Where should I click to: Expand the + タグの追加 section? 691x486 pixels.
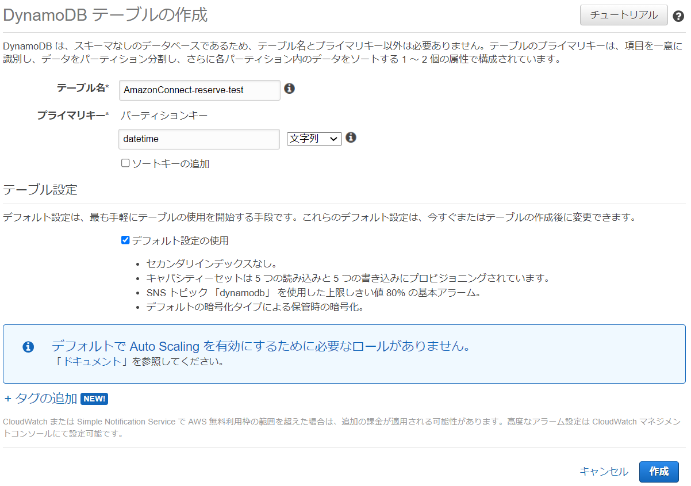[x=40, y=399]
